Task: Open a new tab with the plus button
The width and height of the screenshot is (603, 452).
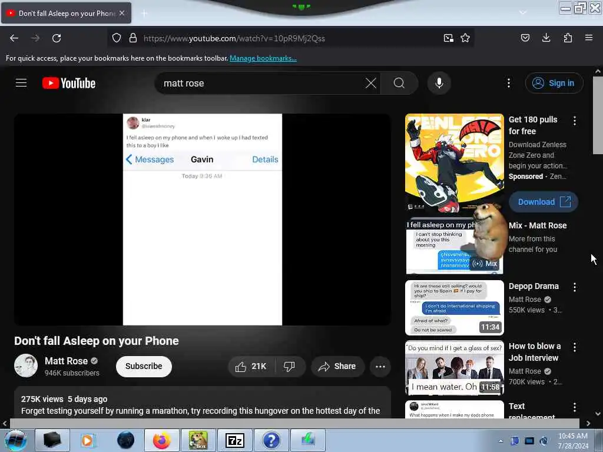Action: click(x=144, y=14)
